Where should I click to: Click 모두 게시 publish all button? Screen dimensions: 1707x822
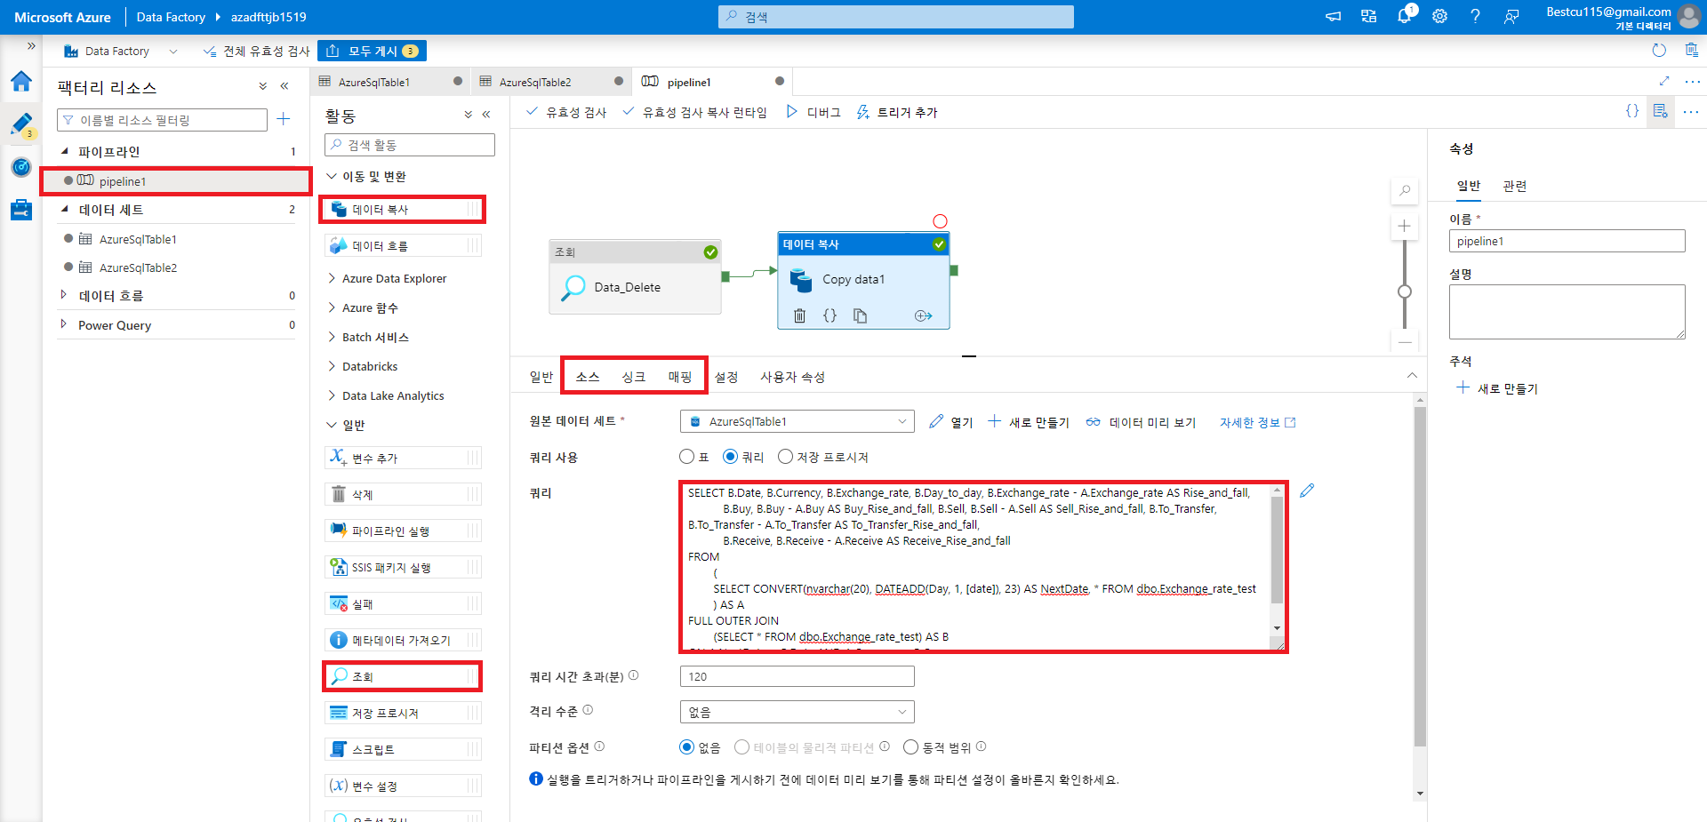pyautogui.click(x=373, y=51)
